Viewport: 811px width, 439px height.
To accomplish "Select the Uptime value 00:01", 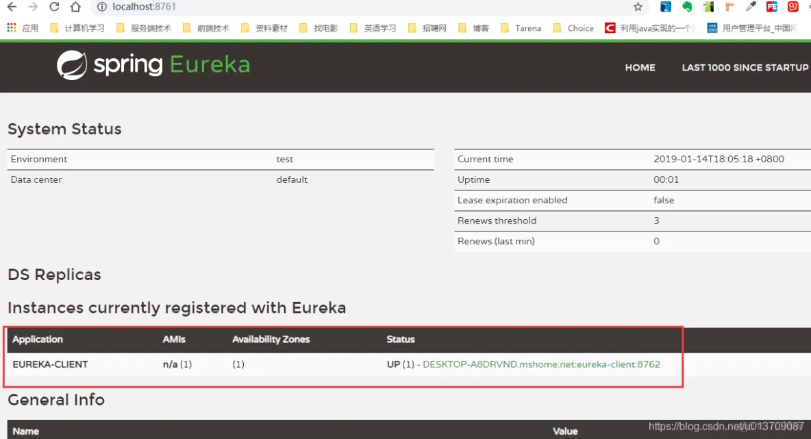I will [x=666, y=179].
